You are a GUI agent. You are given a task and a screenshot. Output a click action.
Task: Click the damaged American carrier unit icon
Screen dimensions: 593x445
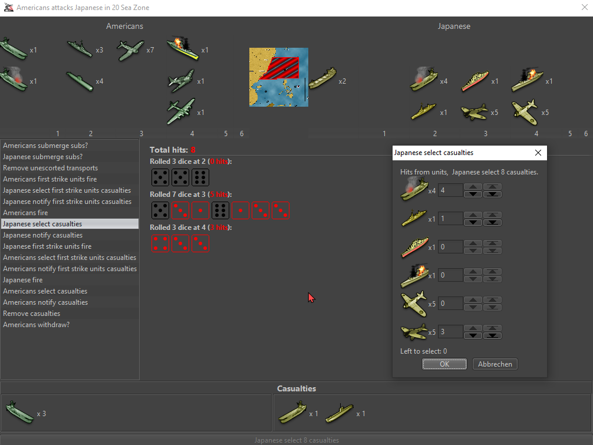14,78
